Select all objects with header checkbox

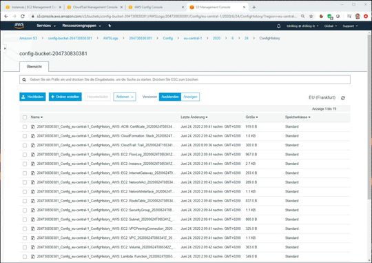coord(25,117)
